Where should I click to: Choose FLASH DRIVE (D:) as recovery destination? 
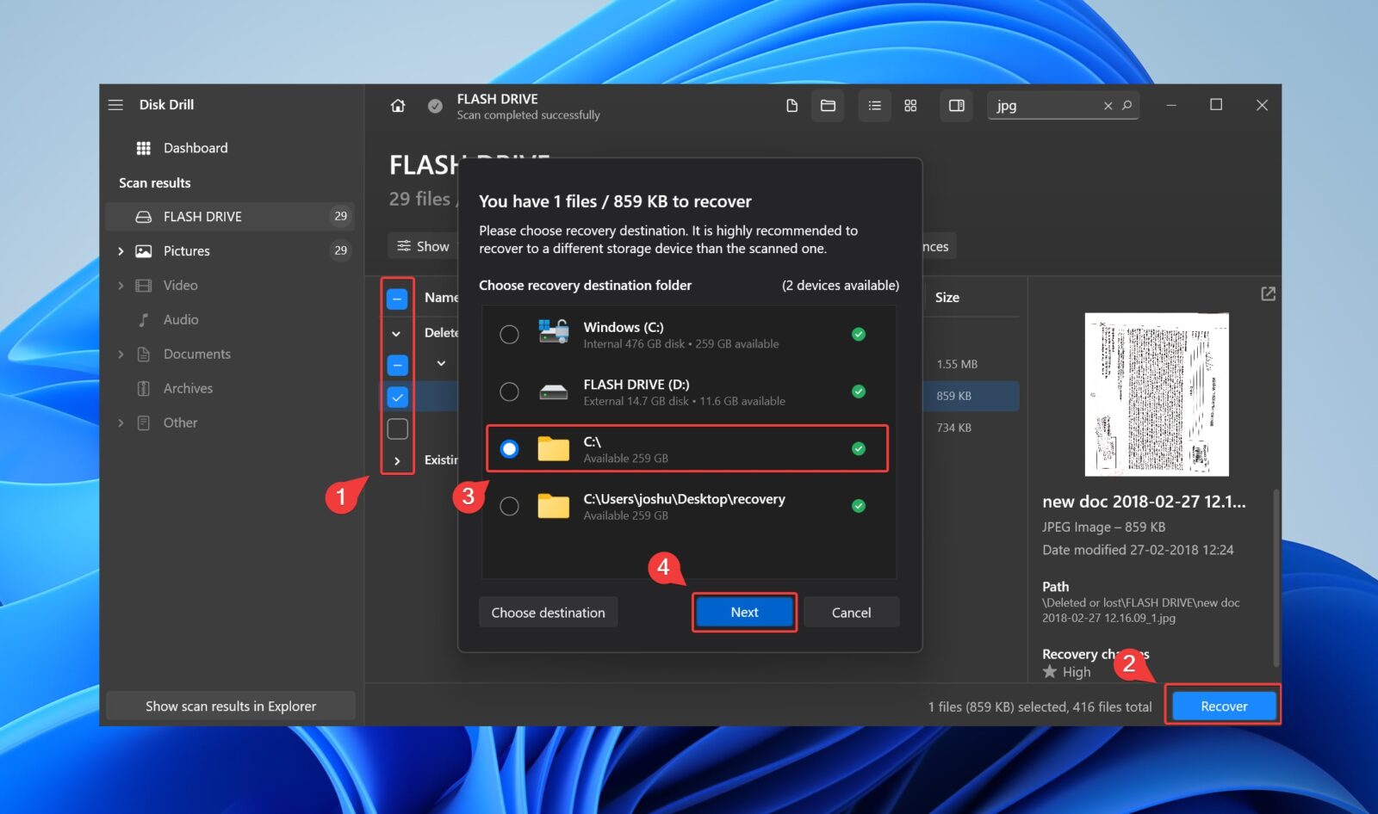point(509,392)
